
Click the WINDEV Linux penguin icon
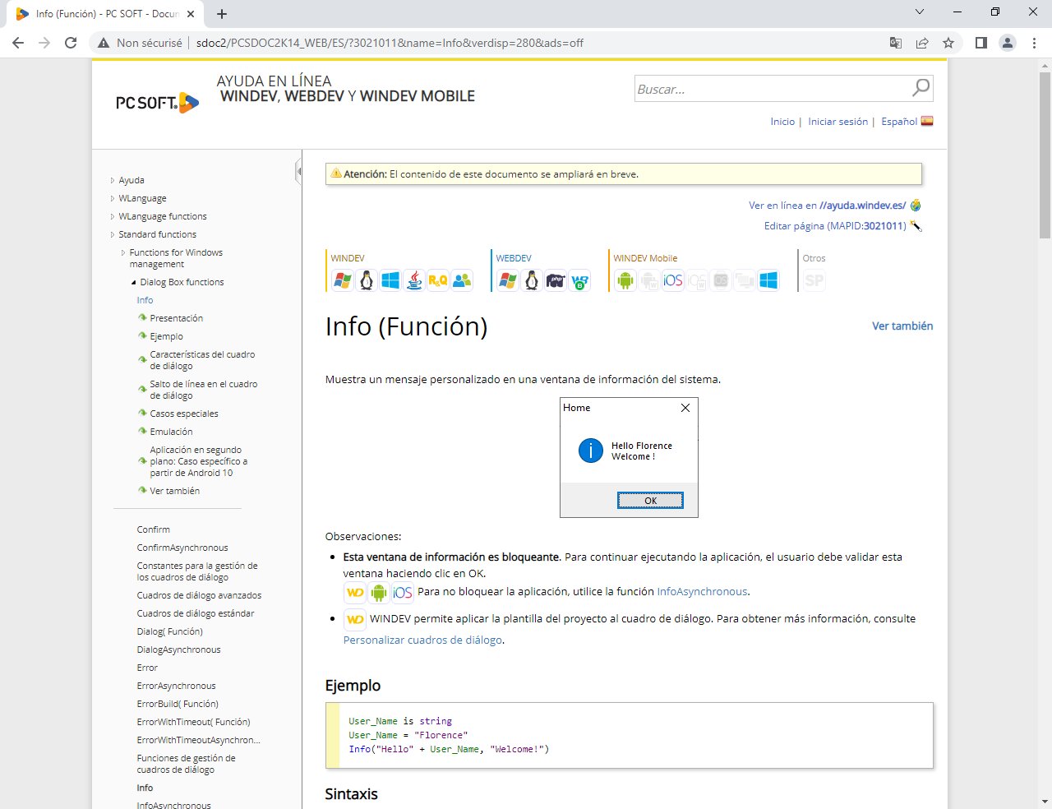367,280
